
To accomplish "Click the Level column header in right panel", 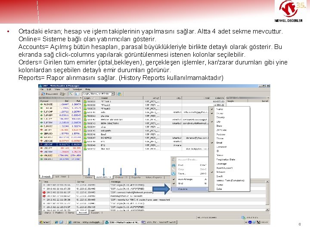I will pos(258,101).
